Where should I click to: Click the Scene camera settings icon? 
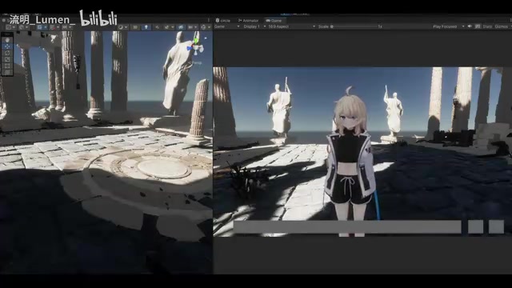tap(190, 27)
